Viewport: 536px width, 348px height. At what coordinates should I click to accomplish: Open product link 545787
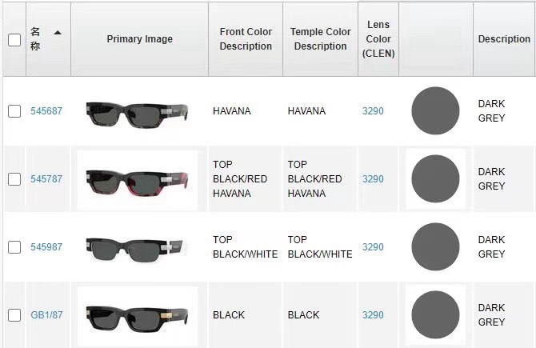point(46,179)
